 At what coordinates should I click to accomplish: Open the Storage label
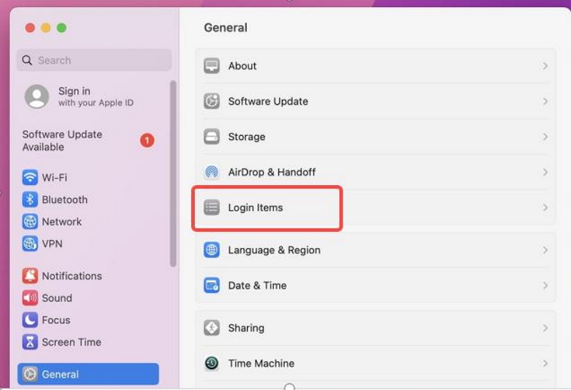pyautogui.click(x=246, y=136)
